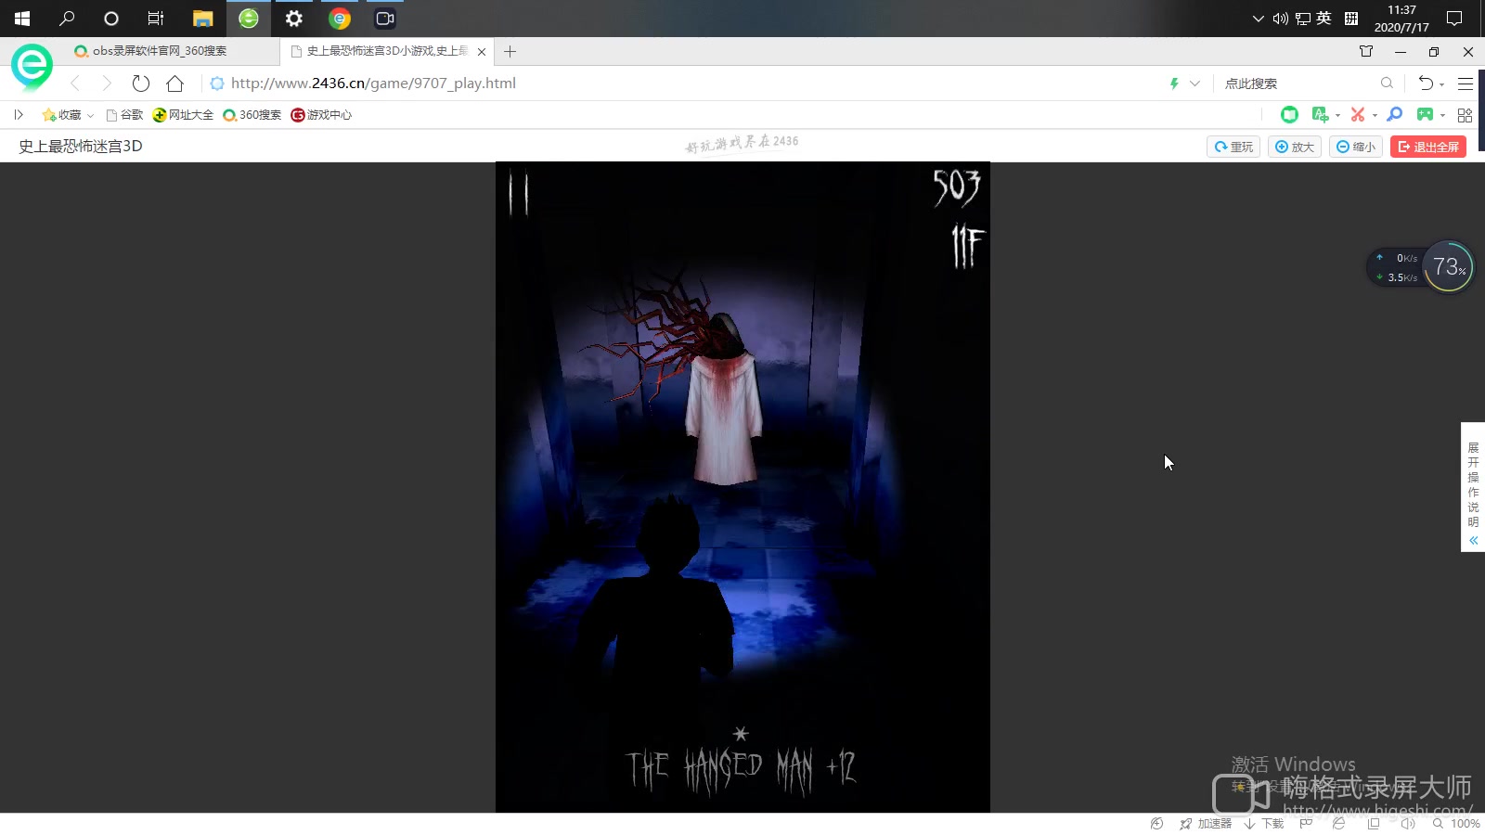Screen dimensions: 1485x835
Task: Click the magnifier search icon in search box
Action: click(1387, 83)
